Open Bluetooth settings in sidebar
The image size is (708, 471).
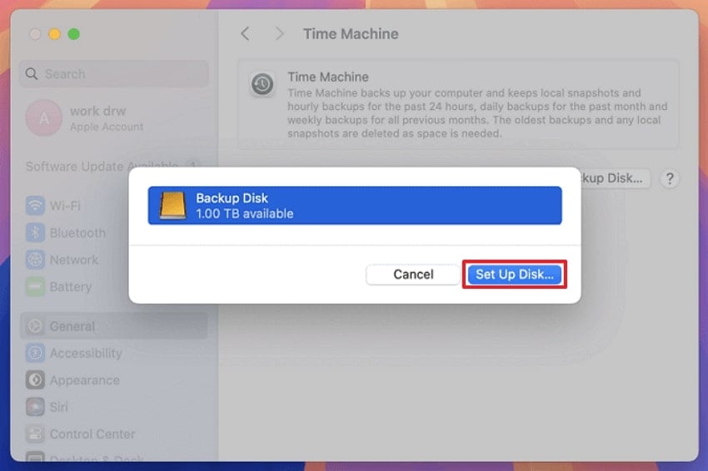114,233
